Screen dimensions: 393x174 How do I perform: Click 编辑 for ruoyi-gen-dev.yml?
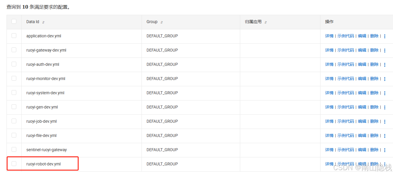[362, 107]
